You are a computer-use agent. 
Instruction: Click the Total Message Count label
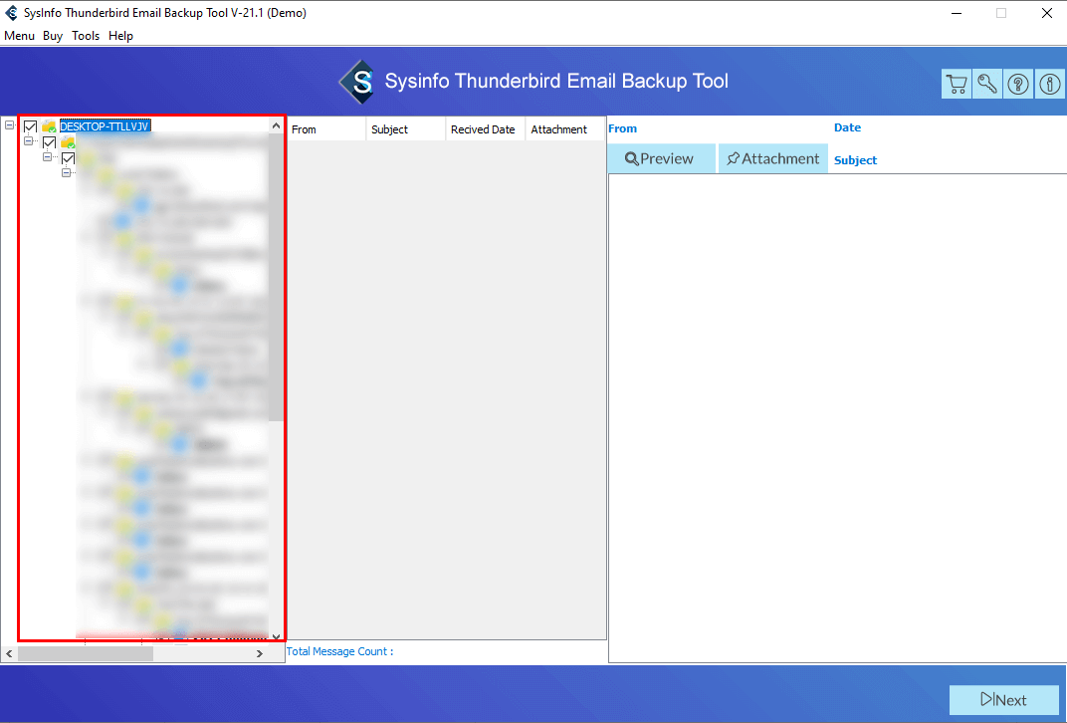(339, 651)
